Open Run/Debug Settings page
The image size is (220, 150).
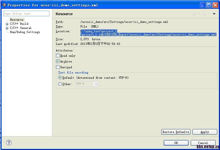[25, 32]
